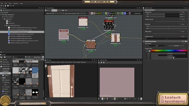Expand the Door_Stream graph item
The image size is (189, 106).
(x=3, y=17)
